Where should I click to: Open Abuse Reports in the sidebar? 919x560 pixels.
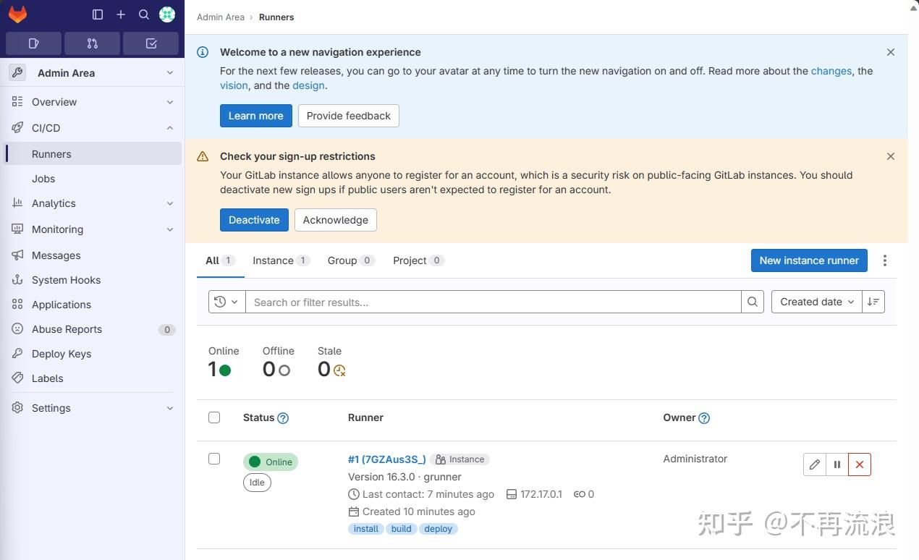coord(66,328)
